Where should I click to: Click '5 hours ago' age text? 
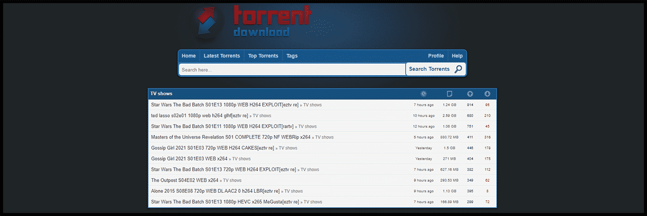[x=424, y=137]
